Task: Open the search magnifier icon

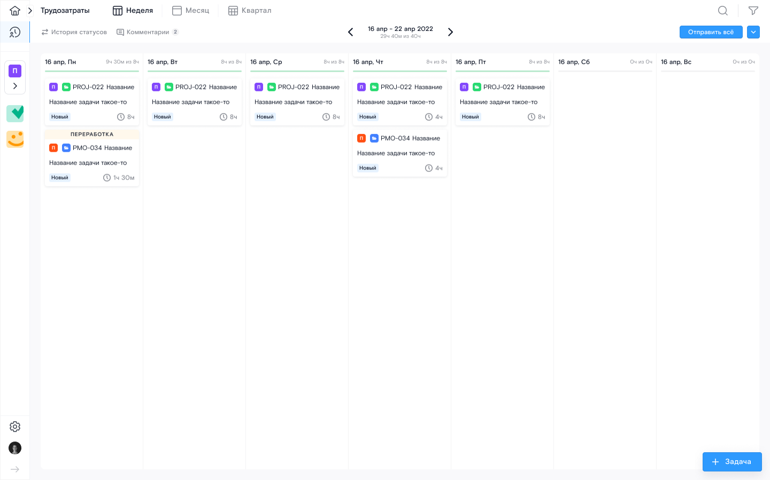Action: coord(723,11)
